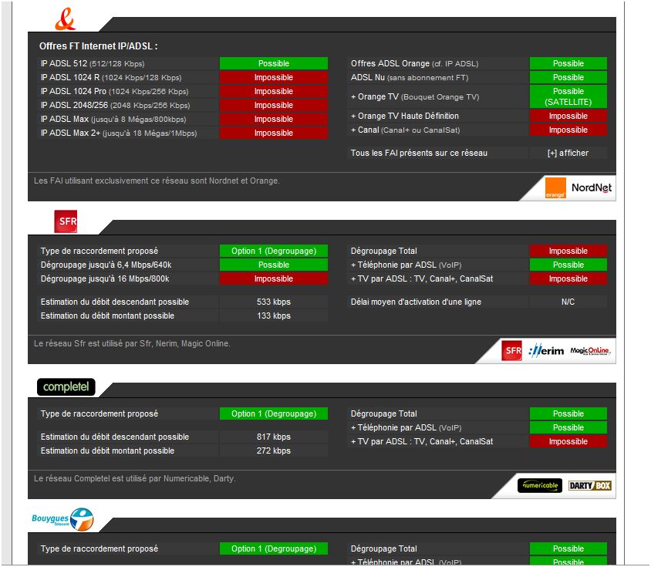Viewport: 651px width, 567px height.
Task: Open the NordNet provider logo
Action: point(590,187)
